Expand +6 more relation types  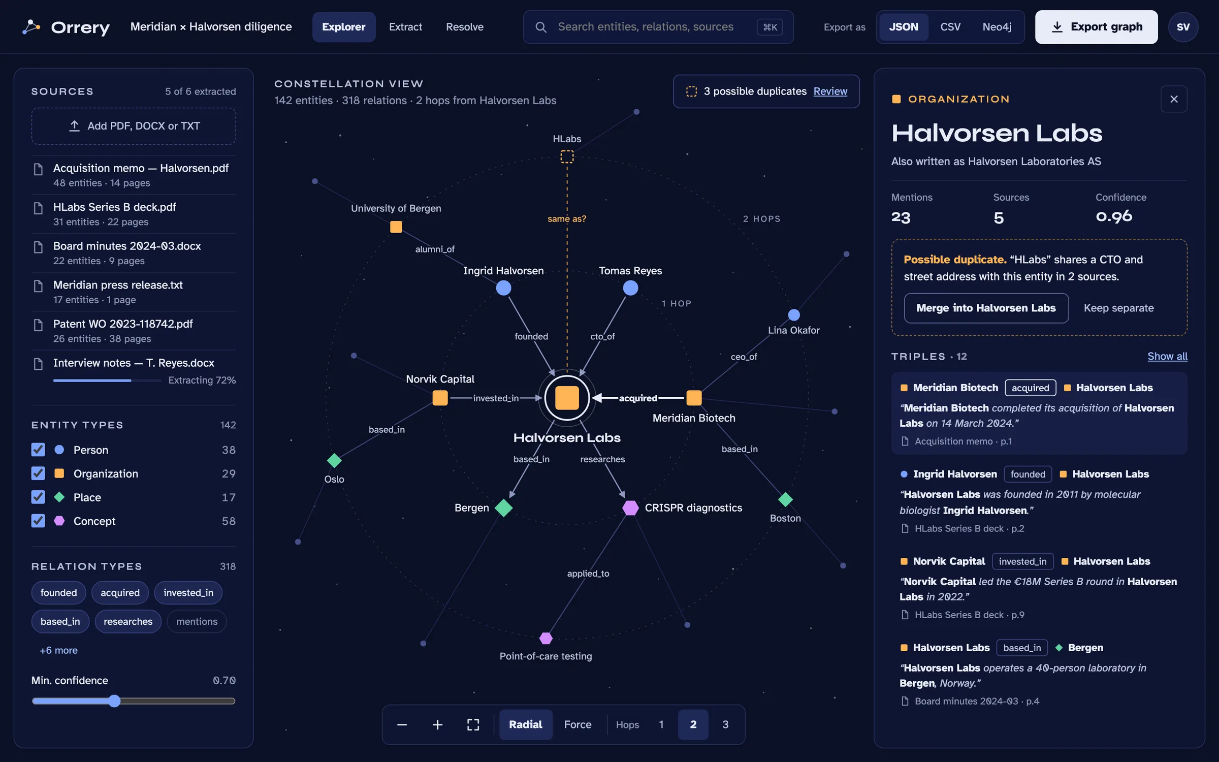click(x=59, y=650)
